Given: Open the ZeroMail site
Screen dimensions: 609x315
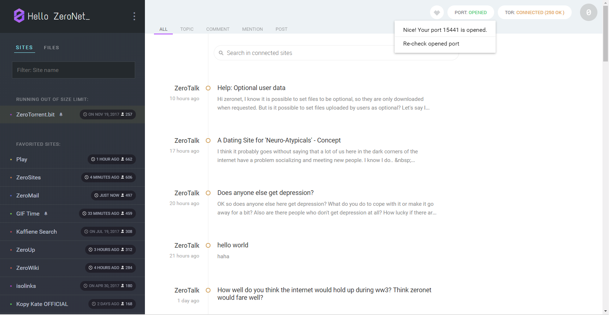Looking at the screenshot, I should 28,195.
